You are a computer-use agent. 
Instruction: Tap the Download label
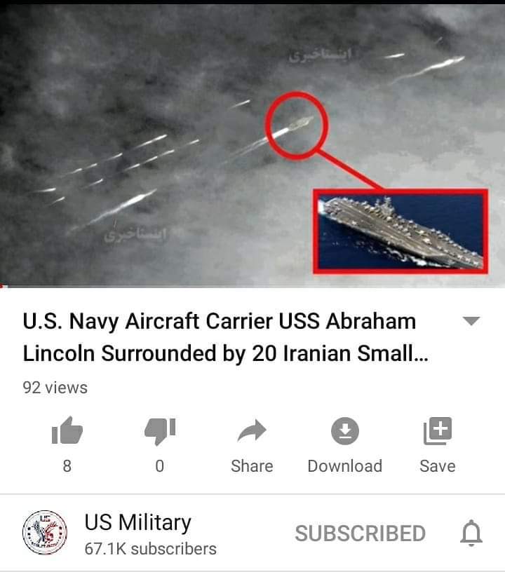coord(345,466)
